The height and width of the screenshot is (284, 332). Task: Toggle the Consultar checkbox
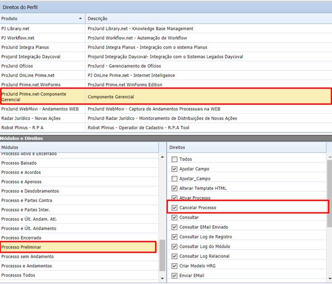(x=174, y=217)
